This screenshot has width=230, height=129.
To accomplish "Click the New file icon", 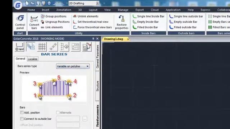I will 27,3.
